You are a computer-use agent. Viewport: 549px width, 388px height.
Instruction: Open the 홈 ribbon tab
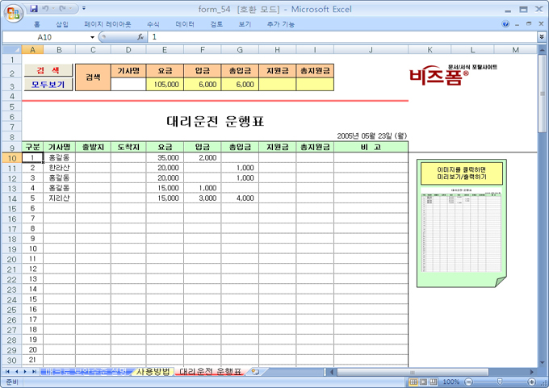click(37, 24)
